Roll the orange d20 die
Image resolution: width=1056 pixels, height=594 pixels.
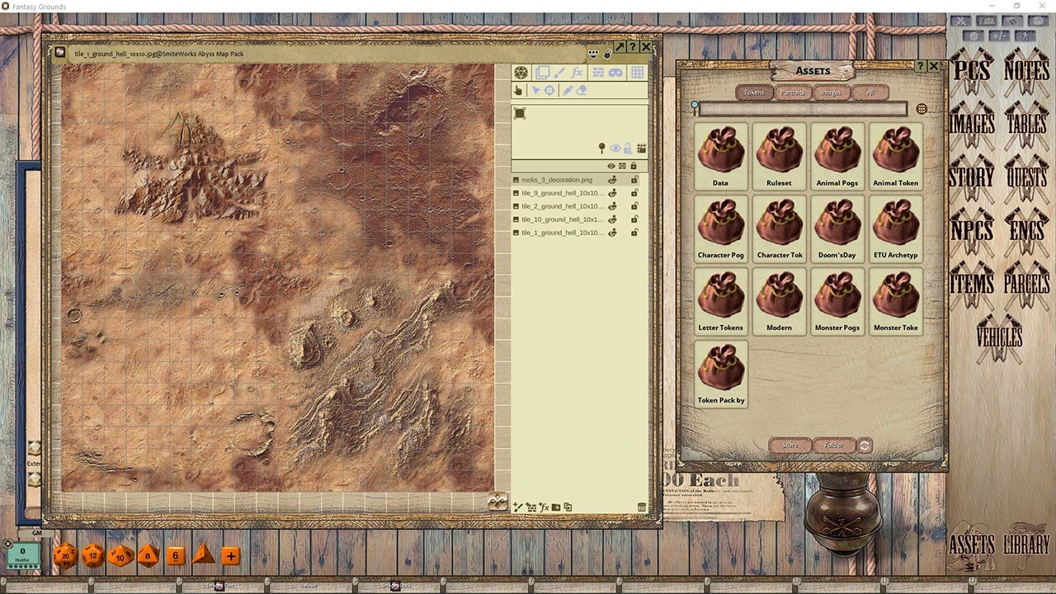click(x=64, y=556)
